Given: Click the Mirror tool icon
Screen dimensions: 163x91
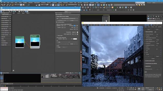Looking at the screenshot, I should (x=79, y=5).
